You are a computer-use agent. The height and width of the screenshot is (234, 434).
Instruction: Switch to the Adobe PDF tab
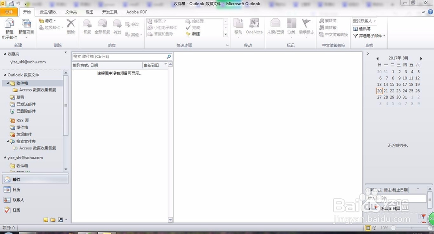(x=137, y=12)
